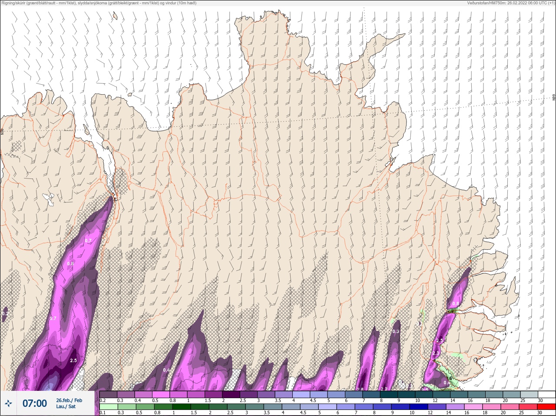
Task: Click the 6 value in the green rain area
Action: tap(450, 379)
